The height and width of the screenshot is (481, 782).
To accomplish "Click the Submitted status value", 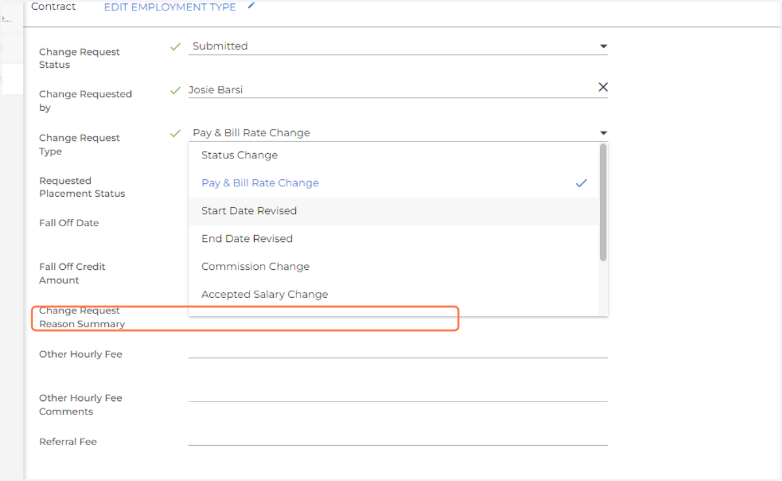I will pyautogui.click(x=220, y=46).
